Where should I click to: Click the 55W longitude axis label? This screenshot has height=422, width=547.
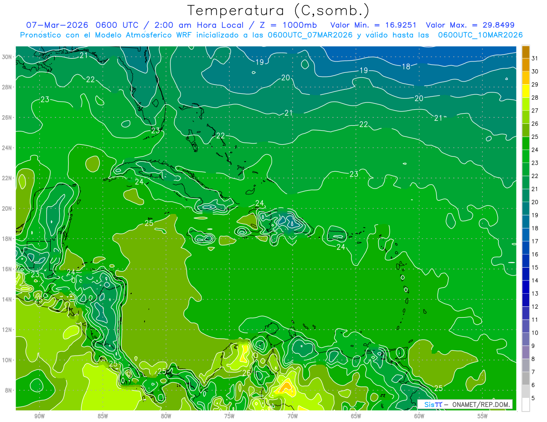pyautogui.click(x=483, y=416)
